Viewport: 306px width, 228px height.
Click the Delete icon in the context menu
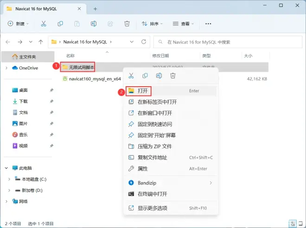173,76
